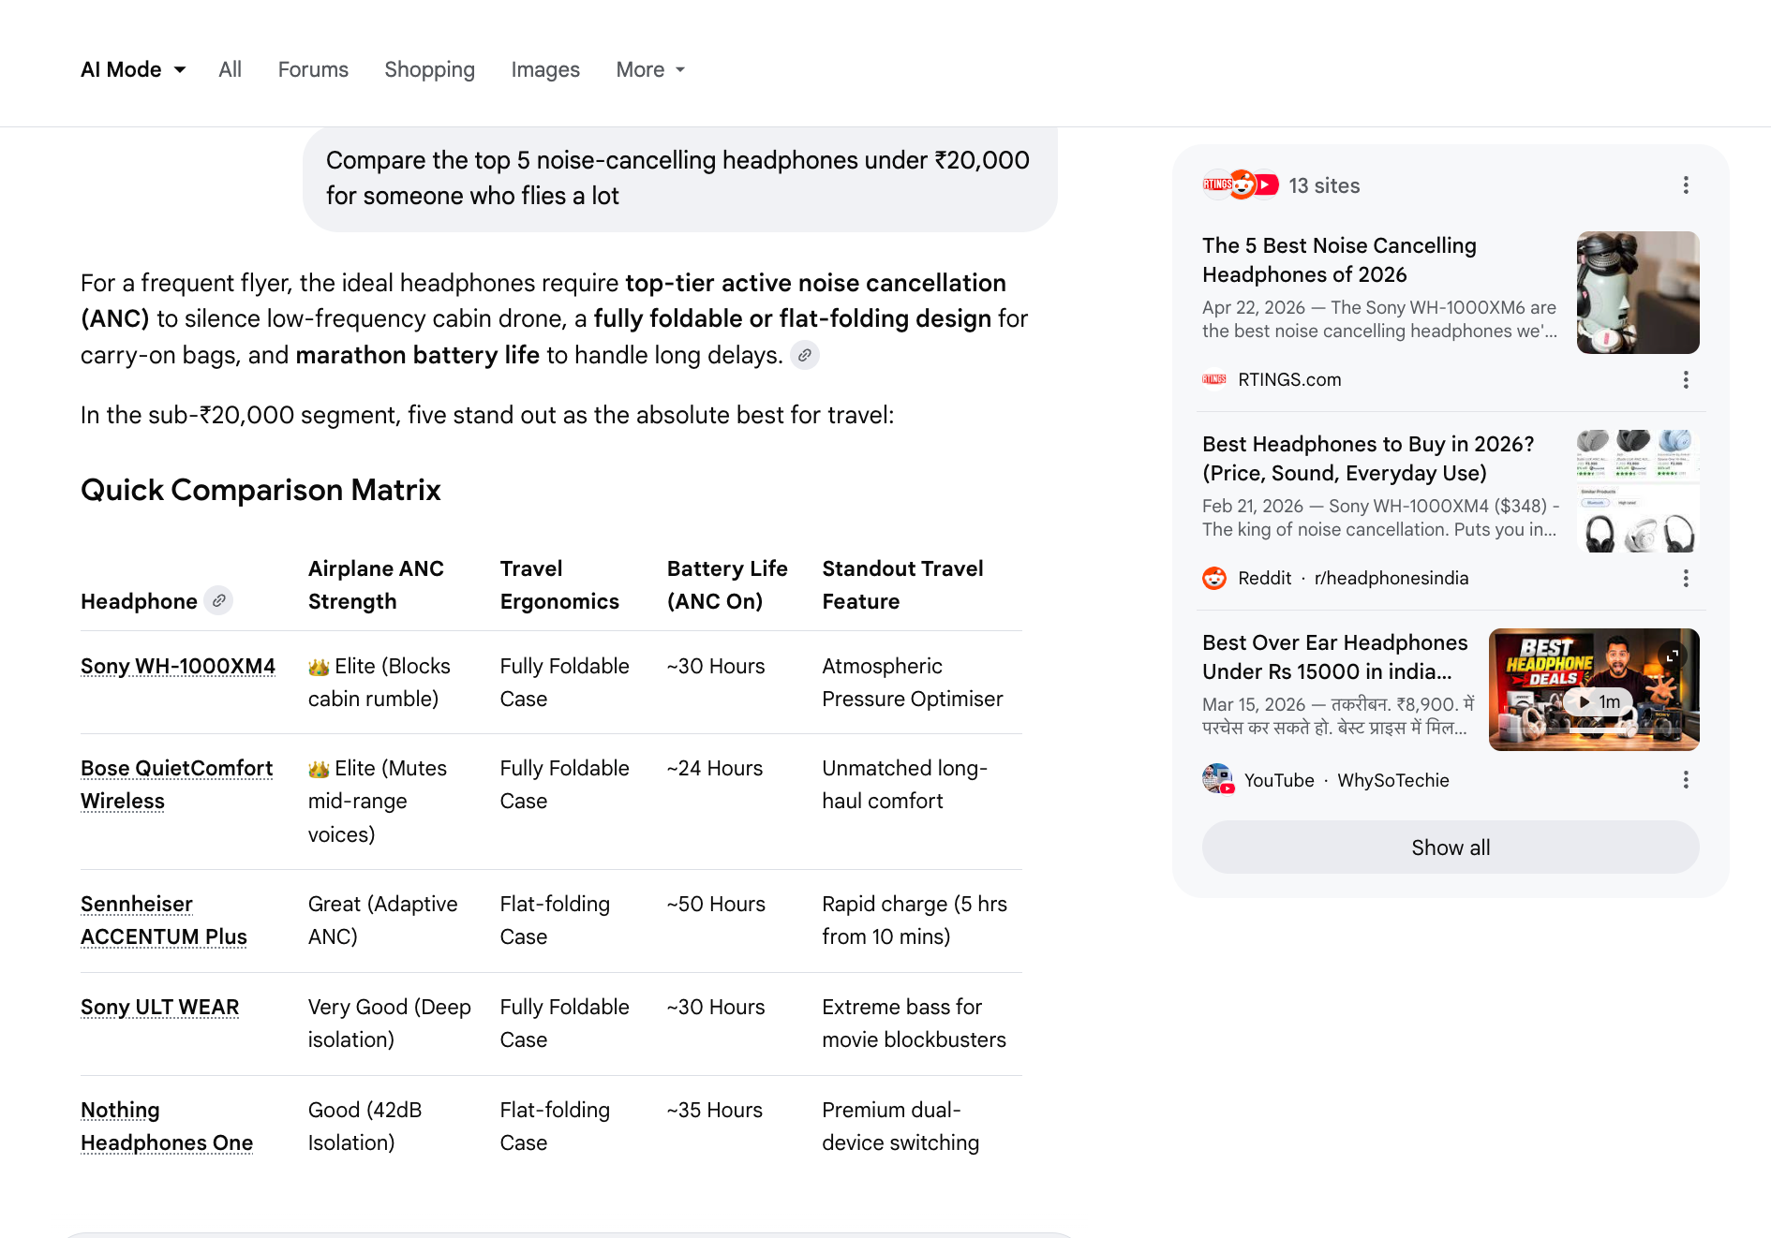
Task: Click the Show all button
Action: click(1451, 847)
